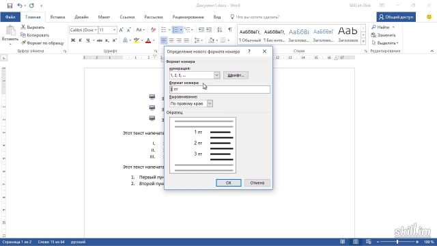Open the Файл tab
Screen dimensions: 437x246
(10, 17)
